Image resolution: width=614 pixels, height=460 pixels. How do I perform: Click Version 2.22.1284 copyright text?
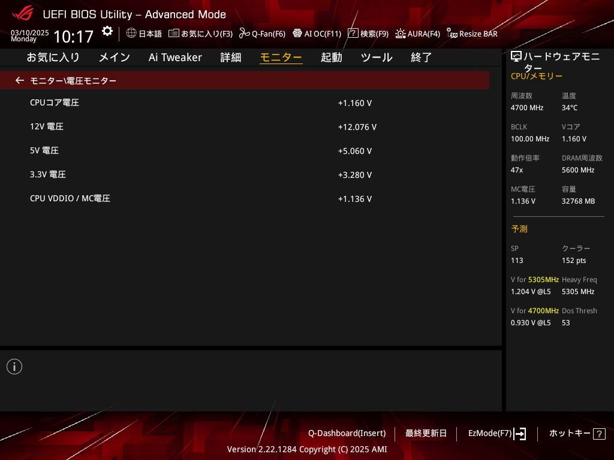(x=307, y=449)
